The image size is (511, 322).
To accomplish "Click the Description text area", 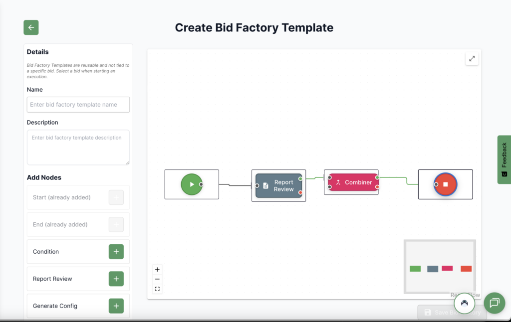I will coord(78,148).
